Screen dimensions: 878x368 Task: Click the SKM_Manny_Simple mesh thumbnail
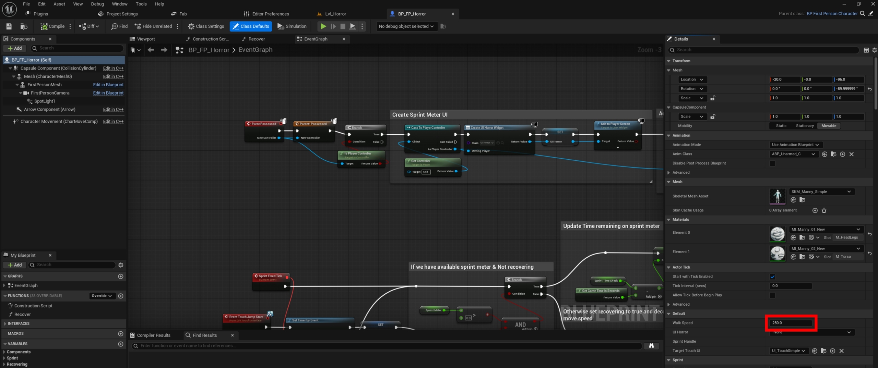[778, 196]
